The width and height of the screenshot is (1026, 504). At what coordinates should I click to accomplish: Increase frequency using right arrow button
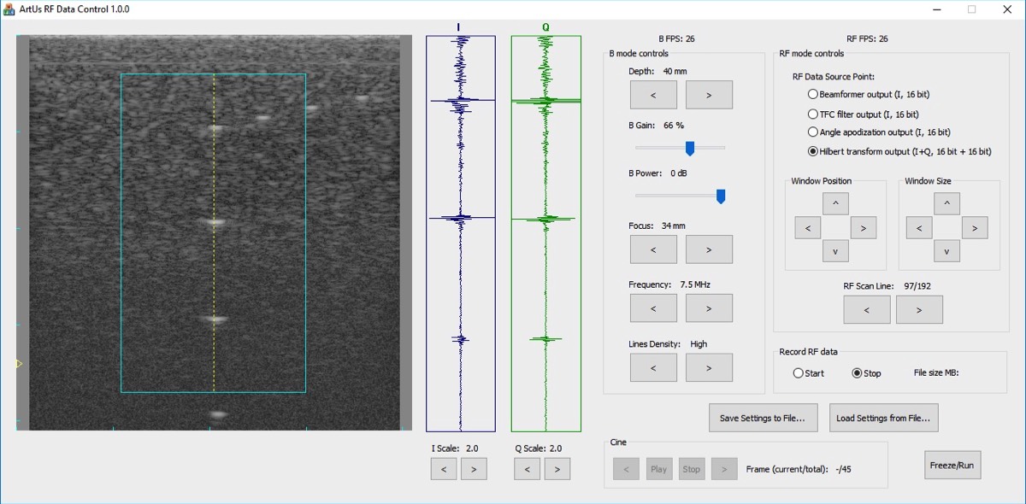click(709, 308)
